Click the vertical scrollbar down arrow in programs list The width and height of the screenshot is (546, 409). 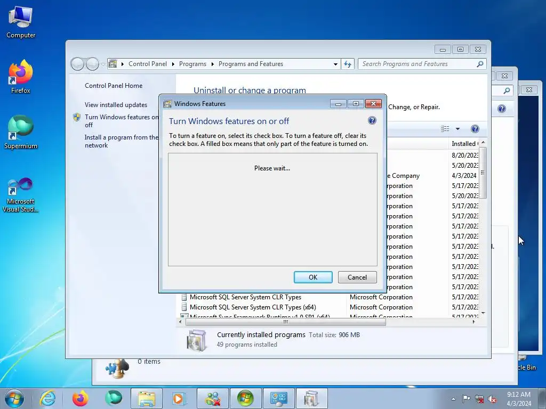pyautogui.click(x=483, y=313)
